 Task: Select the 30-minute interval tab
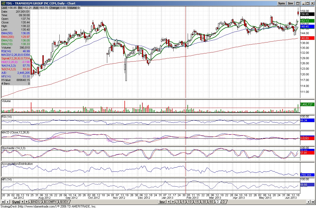point(204,202)
